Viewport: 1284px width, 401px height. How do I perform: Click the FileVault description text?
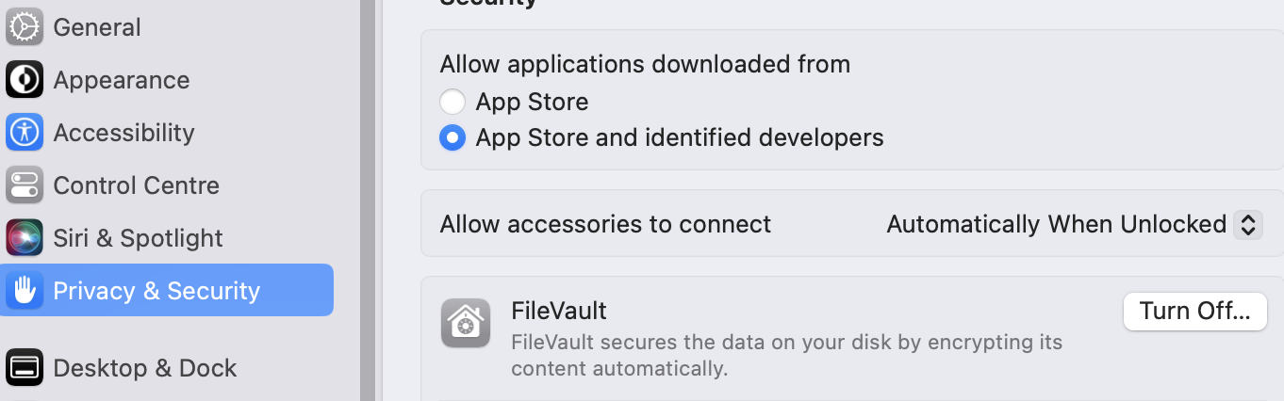point(786,355)
